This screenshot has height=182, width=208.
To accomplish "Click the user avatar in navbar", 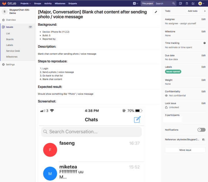I will pyautogui.click(x=200, y=3).
